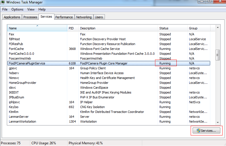Switch to the Applications tab

12,17
